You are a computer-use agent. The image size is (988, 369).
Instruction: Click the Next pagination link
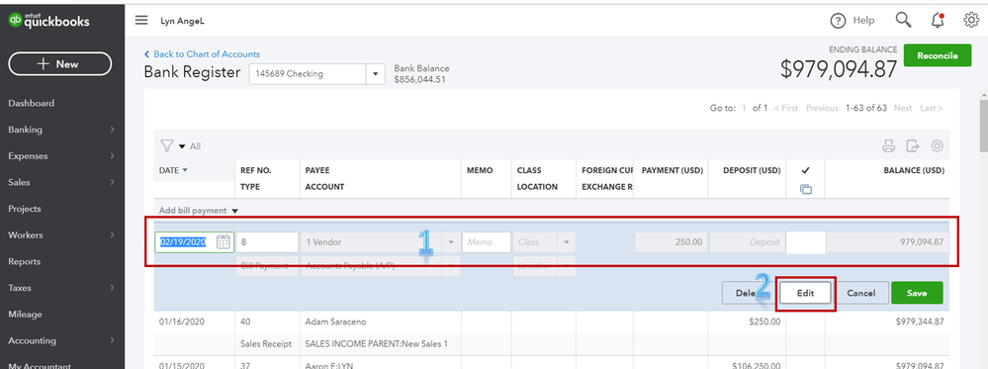pos(903,108)
